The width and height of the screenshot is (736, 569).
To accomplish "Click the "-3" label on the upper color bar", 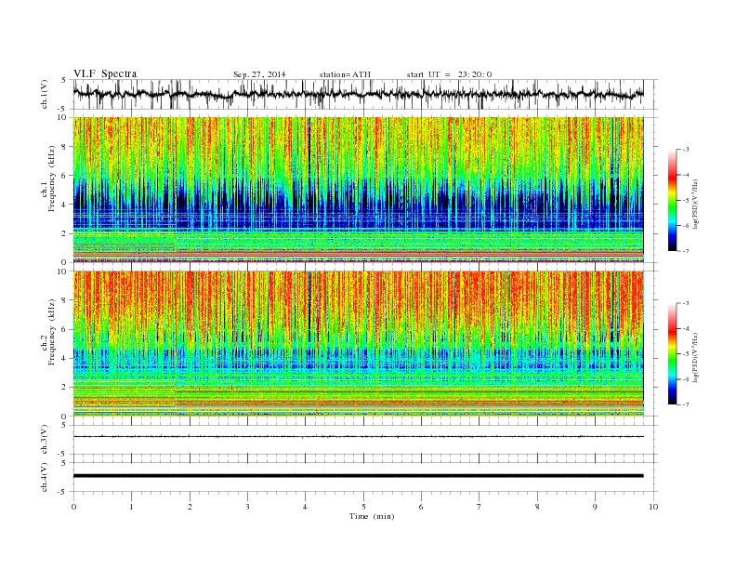I will pyautogui.click(x=685, y=150).
